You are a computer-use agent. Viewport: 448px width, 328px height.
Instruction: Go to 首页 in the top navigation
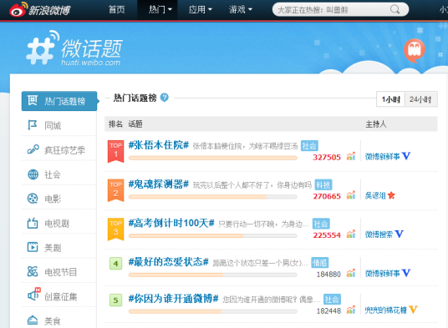116,10
